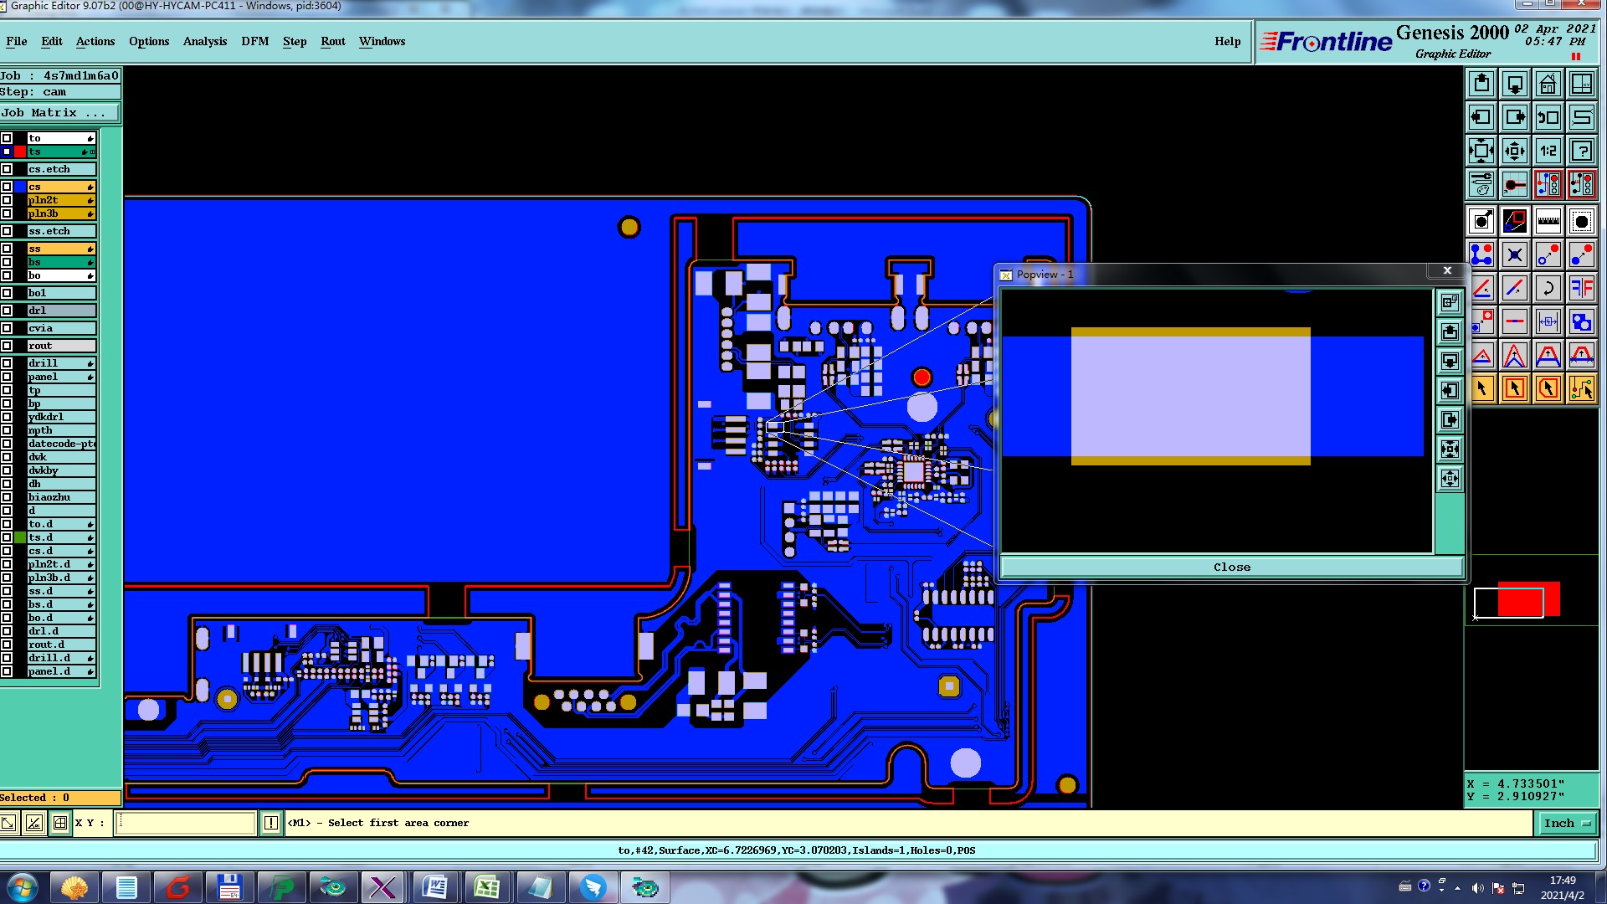Click the mirror F icon
Image resolution: width=1607 pixels, height=904 pixels.
click(x=1582, y=289)
